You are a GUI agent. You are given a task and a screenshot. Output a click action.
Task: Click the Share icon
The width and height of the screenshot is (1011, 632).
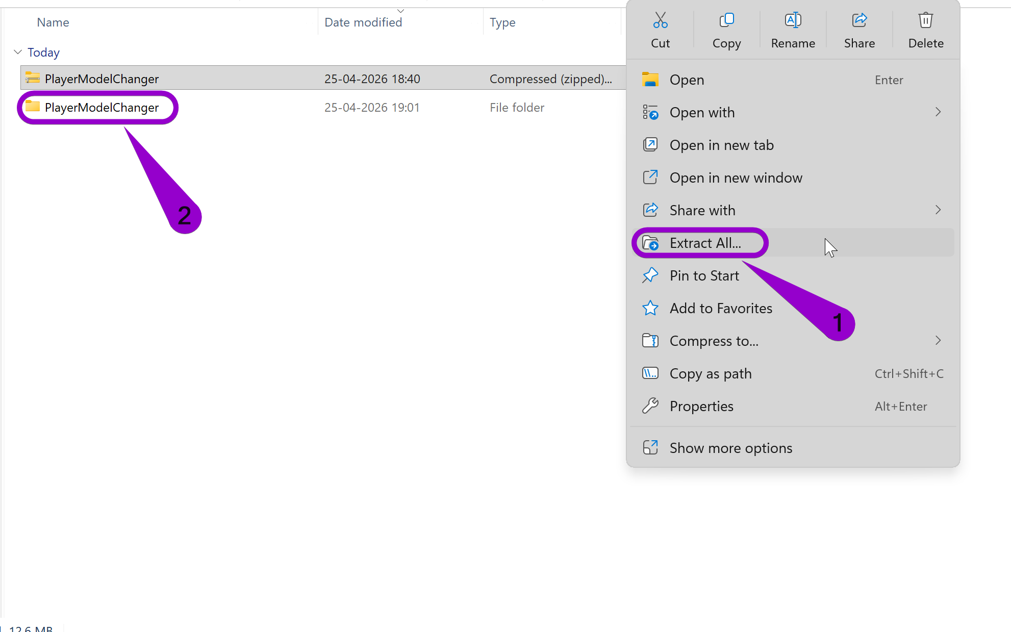tap(860, 20)
